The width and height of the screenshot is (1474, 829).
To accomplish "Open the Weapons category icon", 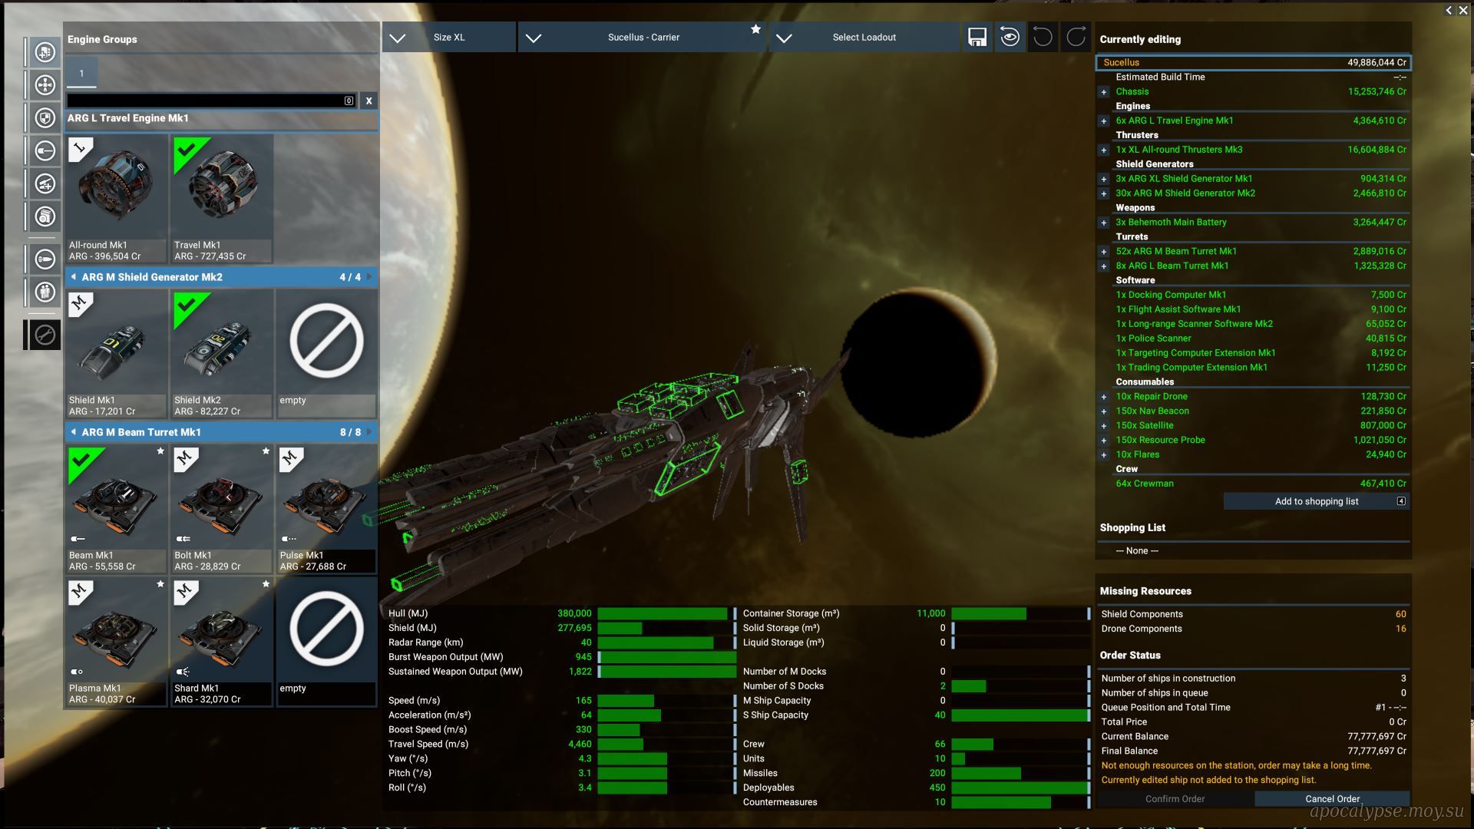I will click(45, 151).
